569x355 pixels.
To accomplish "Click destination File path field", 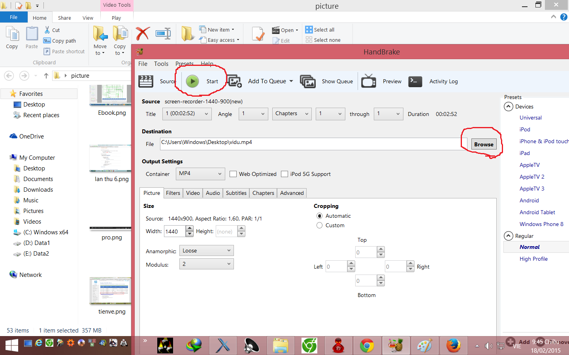I will pos(313,144).
